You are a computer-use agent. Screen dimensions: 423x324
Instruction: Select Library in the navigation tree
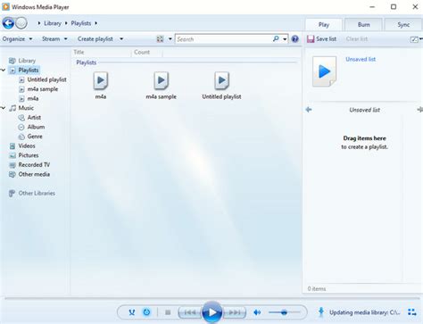[27, 61]
